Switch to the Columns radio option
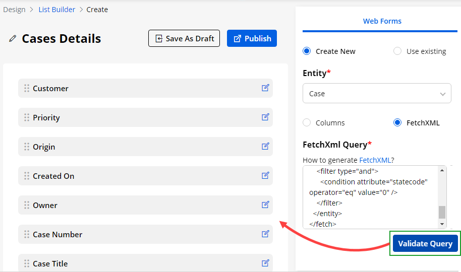 307,122
